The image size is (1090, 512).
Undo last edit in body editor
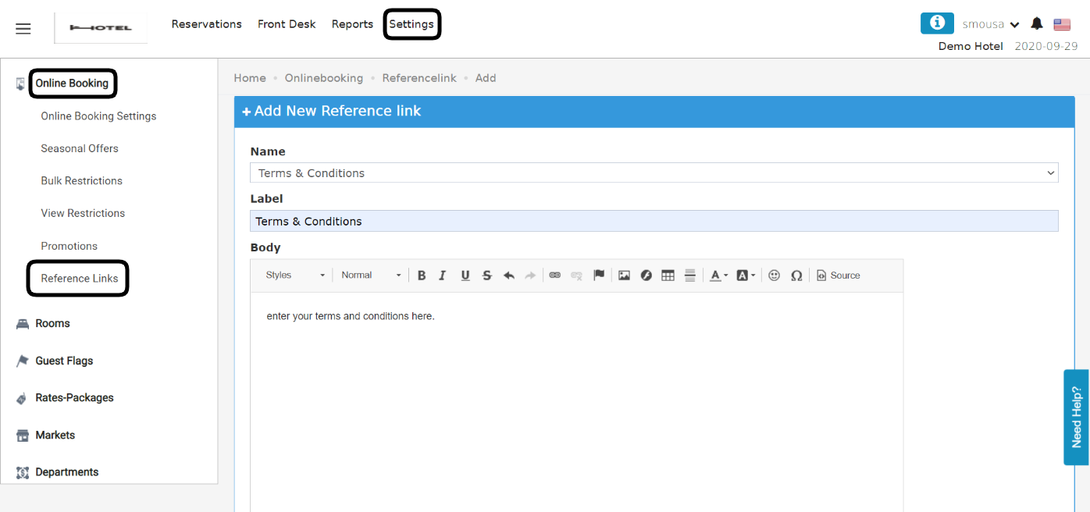point(509,276)
